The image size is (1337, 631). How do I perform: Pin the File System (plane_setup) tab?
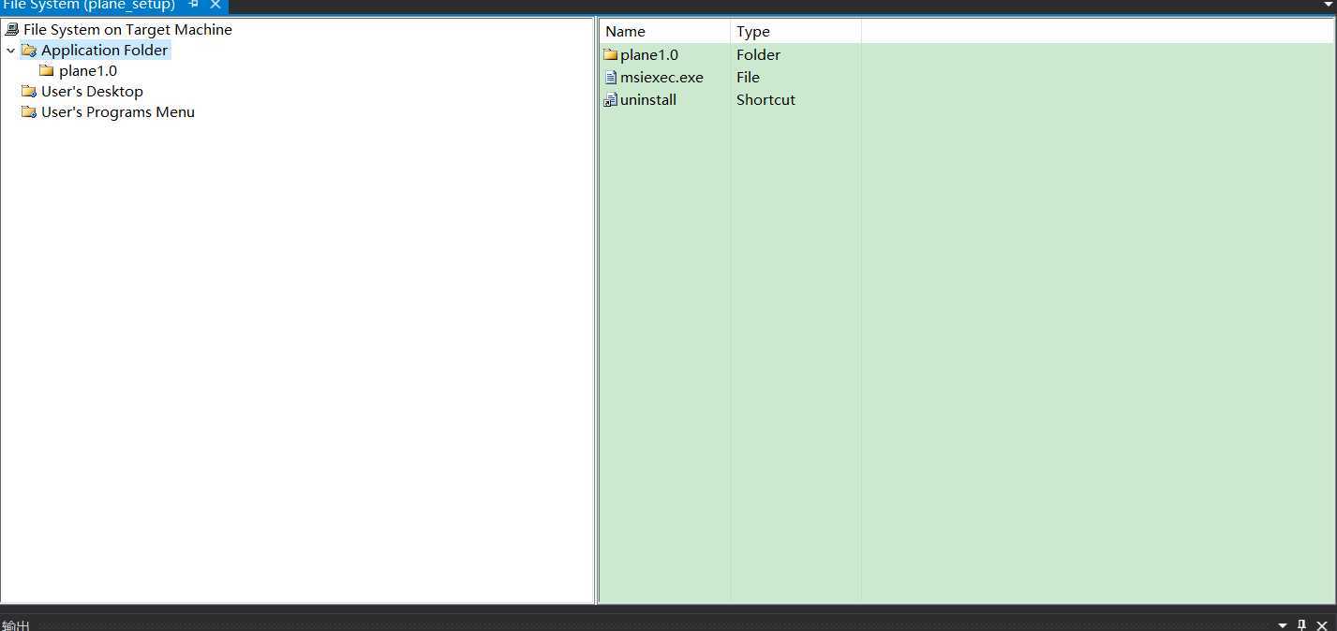click(193, 5)
